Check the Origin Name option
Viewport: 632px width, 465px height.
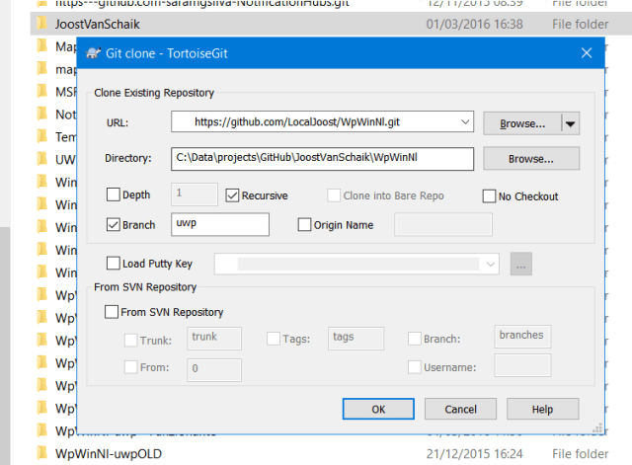(305, 225)
